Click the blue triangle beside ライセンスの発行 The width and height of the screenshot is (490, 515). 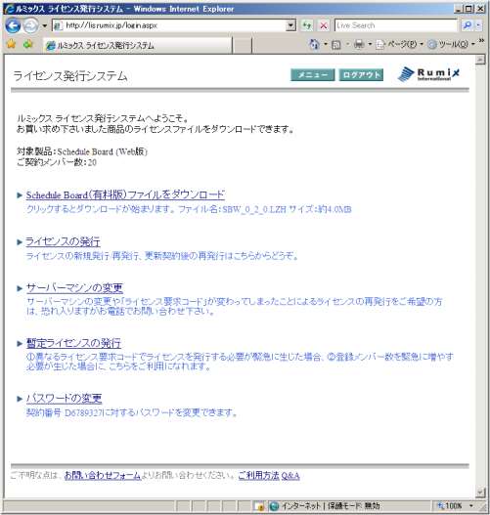pyautogui.click(x=20, y=242)
